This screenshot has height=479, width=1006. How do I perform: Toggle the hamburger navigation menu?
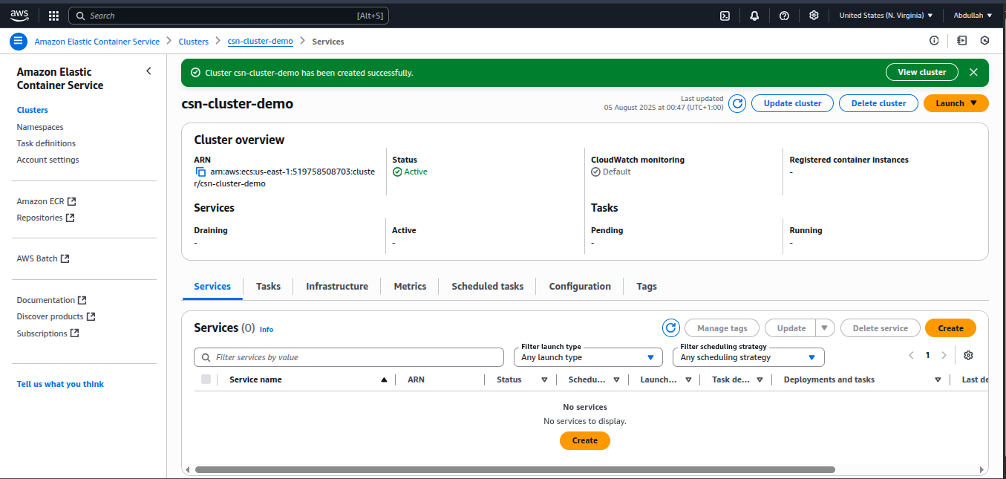[19, 42]
